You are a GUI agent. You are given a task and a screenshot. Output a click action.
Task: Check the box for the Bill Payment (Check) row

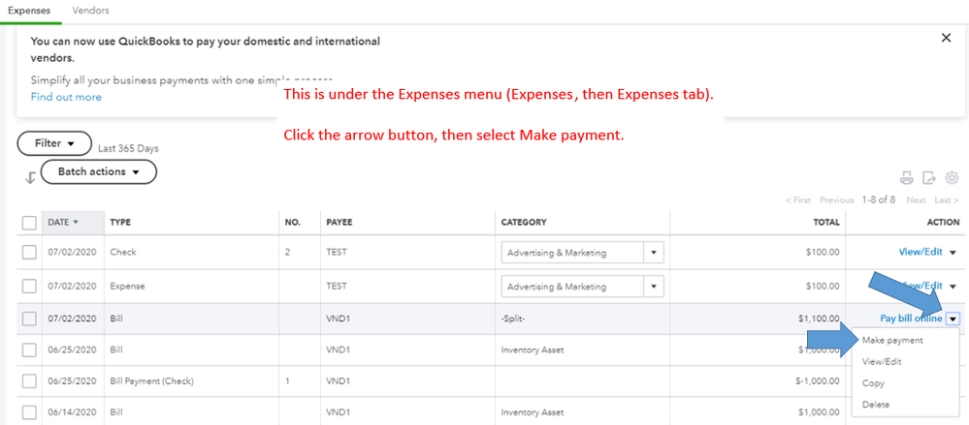tap(29, 381)
